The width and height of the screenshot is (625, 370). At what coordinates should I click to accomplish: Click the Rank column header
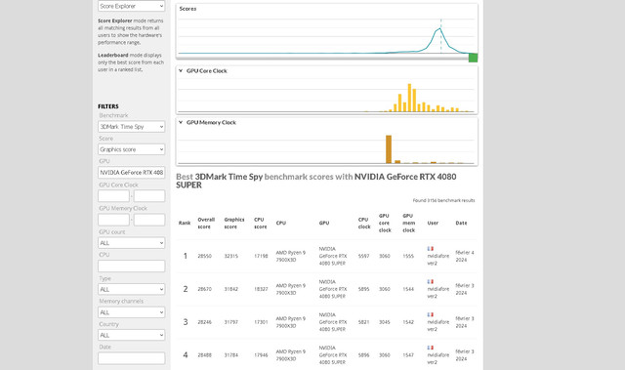pyautogui.click(x=185, y=223)
